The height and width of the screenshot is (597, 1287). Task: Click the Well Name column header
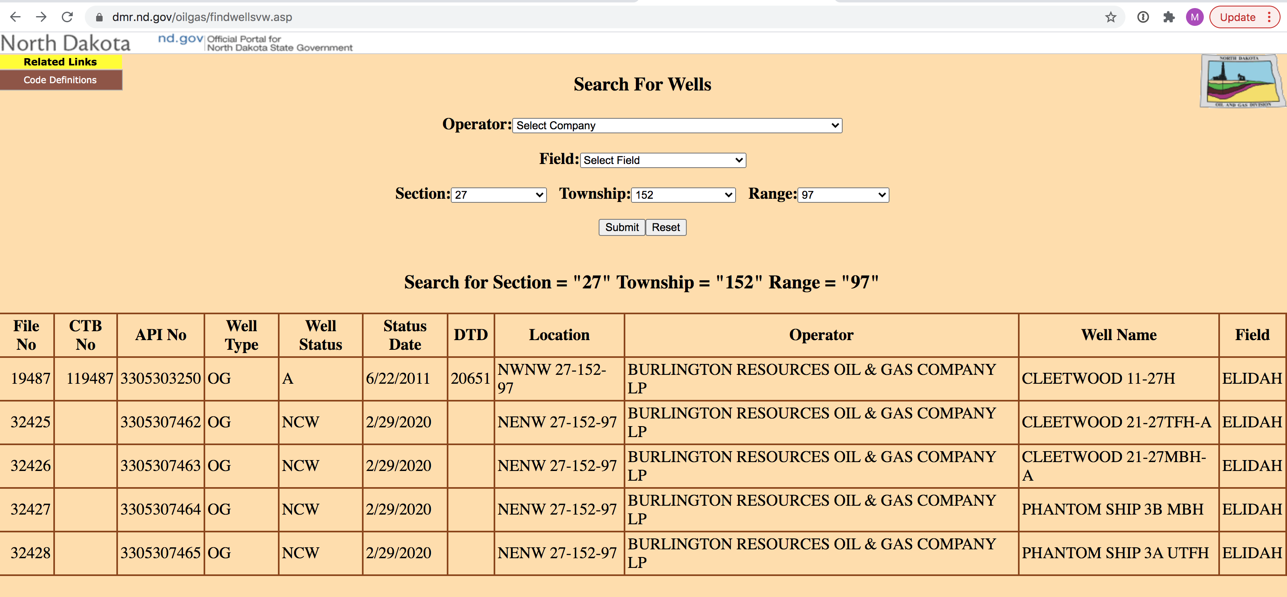pyautogui.click(x=1119, y=335)
